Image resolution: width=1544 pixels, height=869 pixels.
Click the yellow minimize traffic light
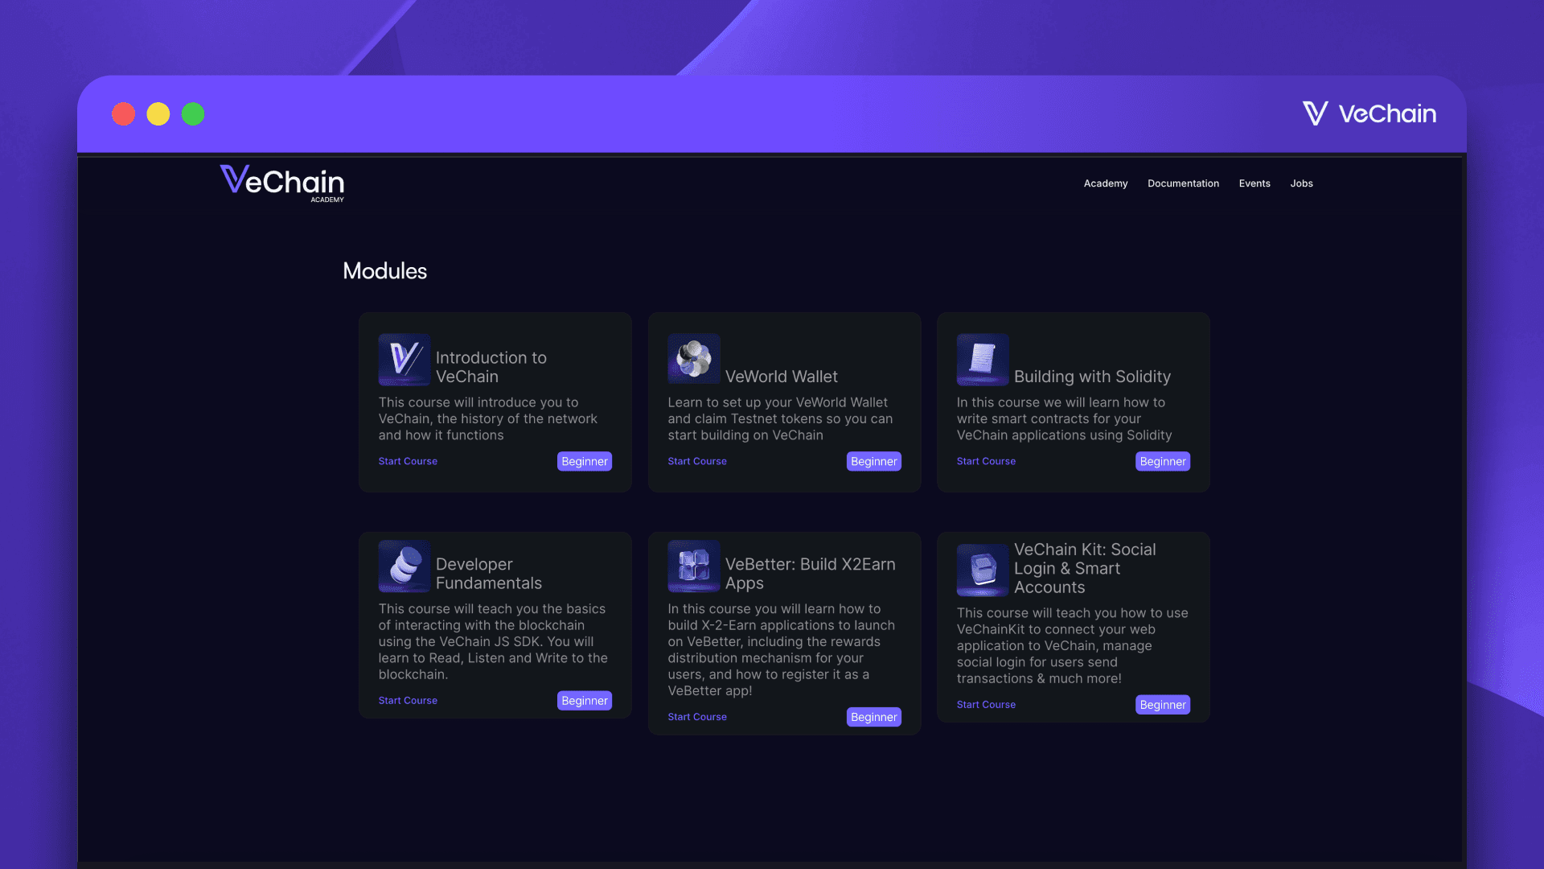coord(158,113)
